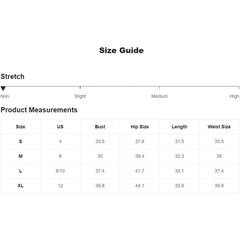The image size is (240, 240).
Task: Click the Non stretch label
Action: click(x=5, y=96)
